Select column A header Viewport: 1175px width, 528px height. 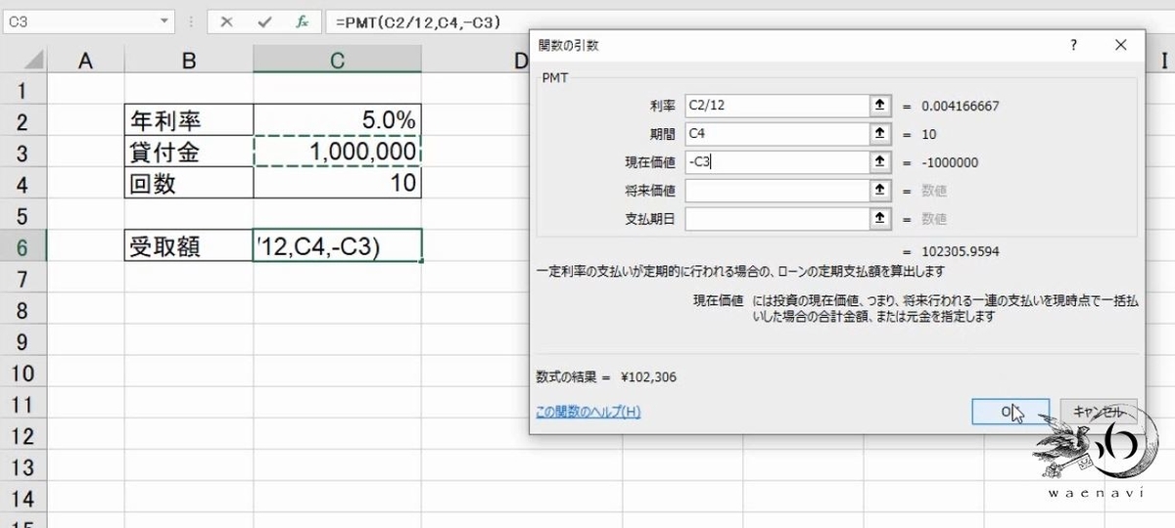point(86,61)
